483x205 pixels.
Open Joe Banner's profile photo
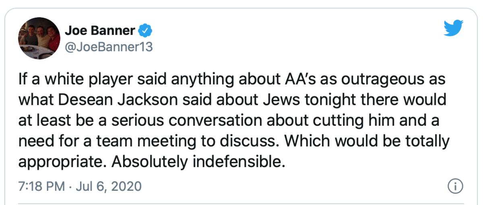pos(39,38)
